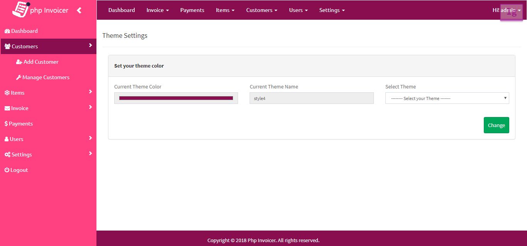Click the Invoice envelope icon in sidebar
The height and width of the screenshot is (246, 527).
point(7,108)
